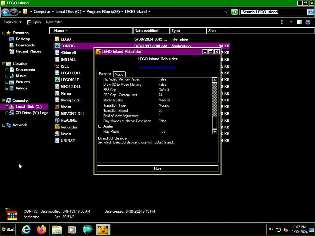Click the Rebuilder scrollbar down arrow
315x236 pixels.
click(x=214, y=132)
